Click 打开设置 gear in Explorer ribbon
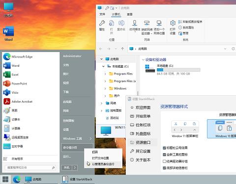The height and width of the screenshot is (184, 236). (x=173, y=27)
